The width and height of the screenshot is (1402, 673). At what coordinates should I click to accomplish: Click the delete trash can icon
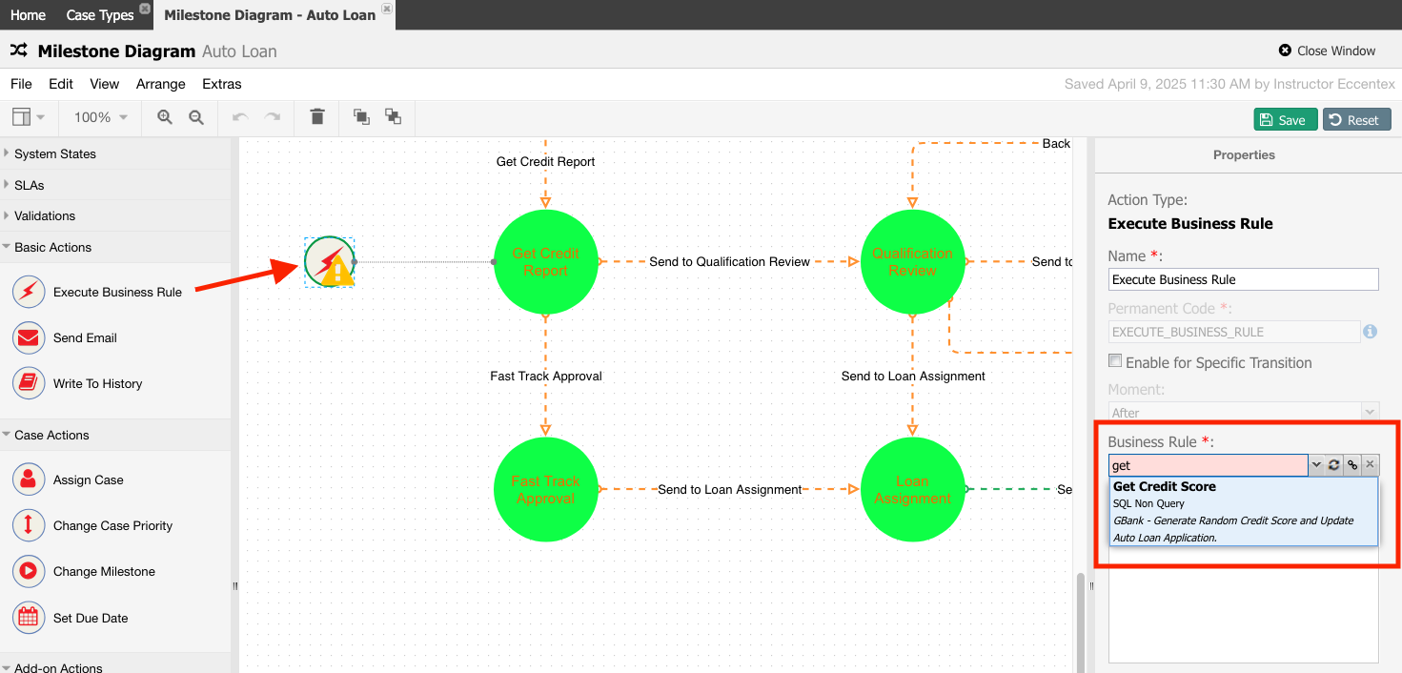[317, 116]
